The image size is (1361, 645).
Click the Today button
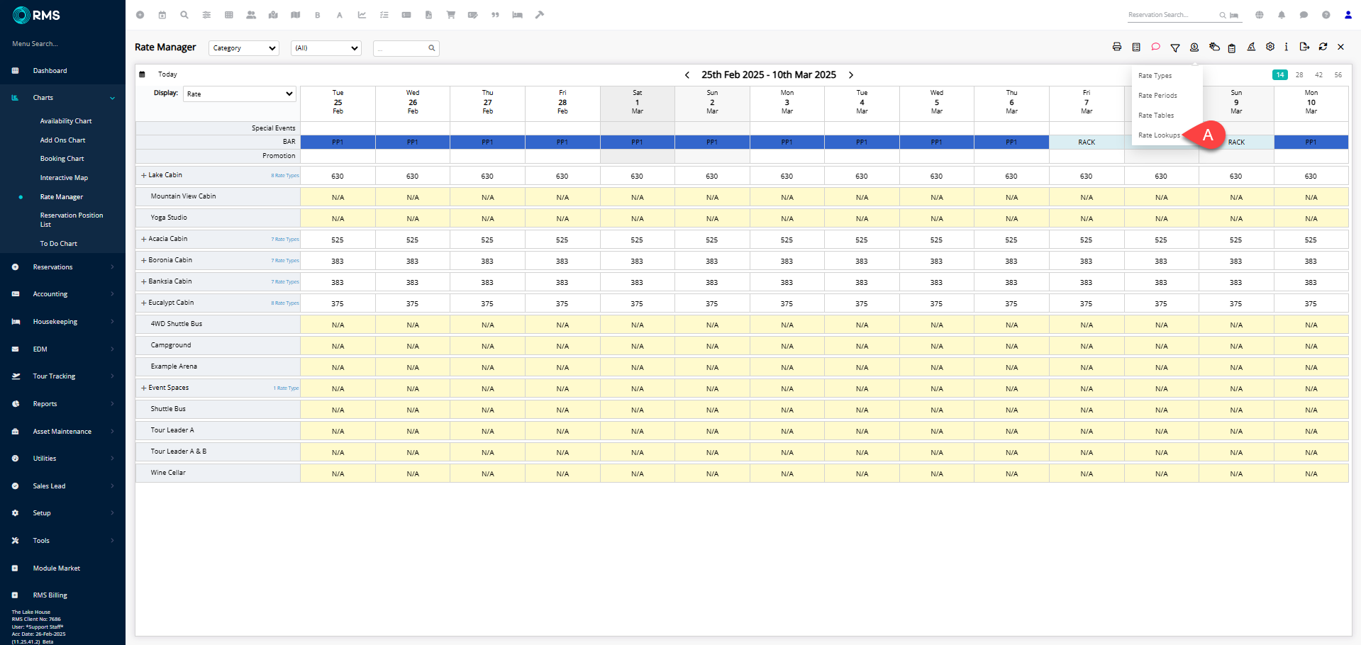[167, 74]
